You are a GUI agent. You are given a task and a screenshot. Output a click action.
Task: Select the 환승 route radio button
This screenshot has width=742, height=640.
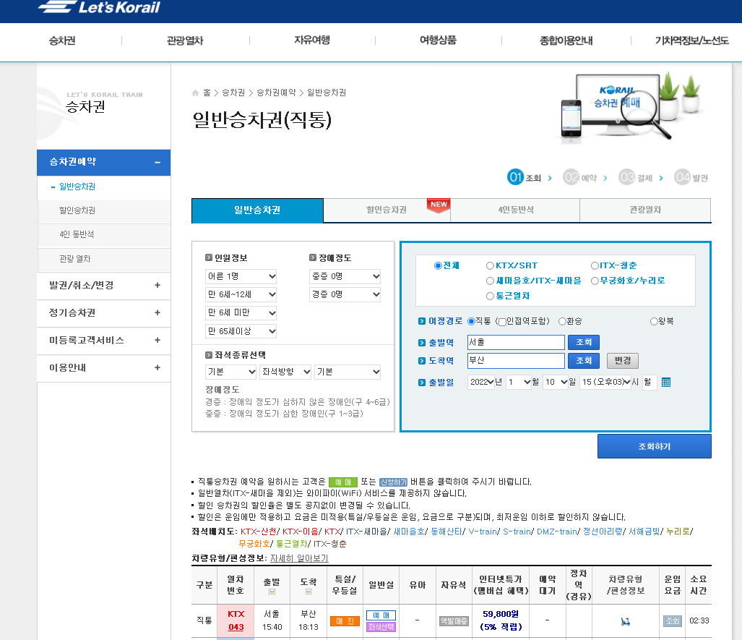pos(562,321)
